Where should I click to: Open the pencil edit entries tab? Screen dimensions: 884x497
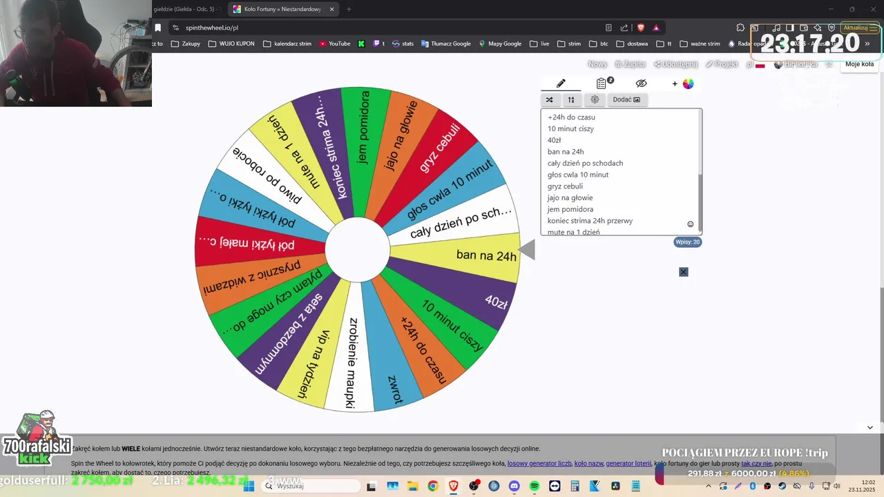click(x=561, y=84)
